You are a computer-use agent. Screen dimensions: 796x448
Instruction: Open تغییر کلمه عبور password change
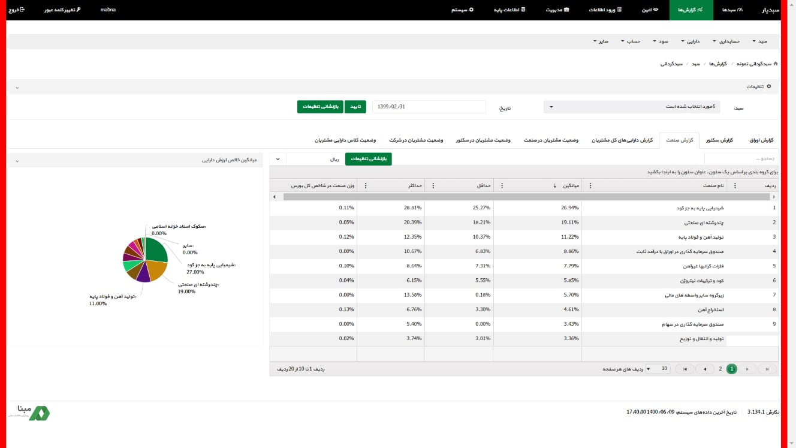click(62, 10)
